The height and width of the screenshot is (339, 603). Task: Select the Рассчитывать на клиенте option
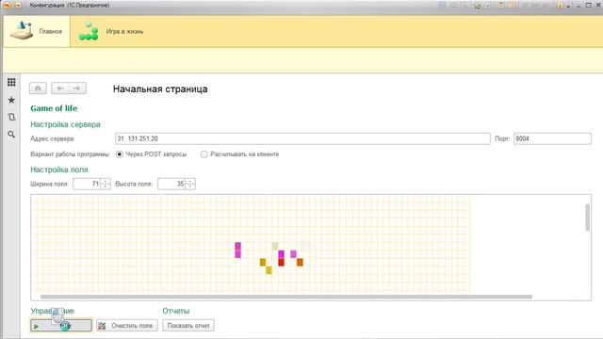point(239,154)
